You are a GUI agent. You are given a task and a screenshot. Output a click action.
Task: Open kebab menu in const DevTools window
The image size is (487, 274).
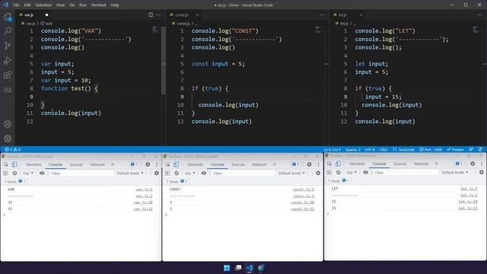[318, 164]
